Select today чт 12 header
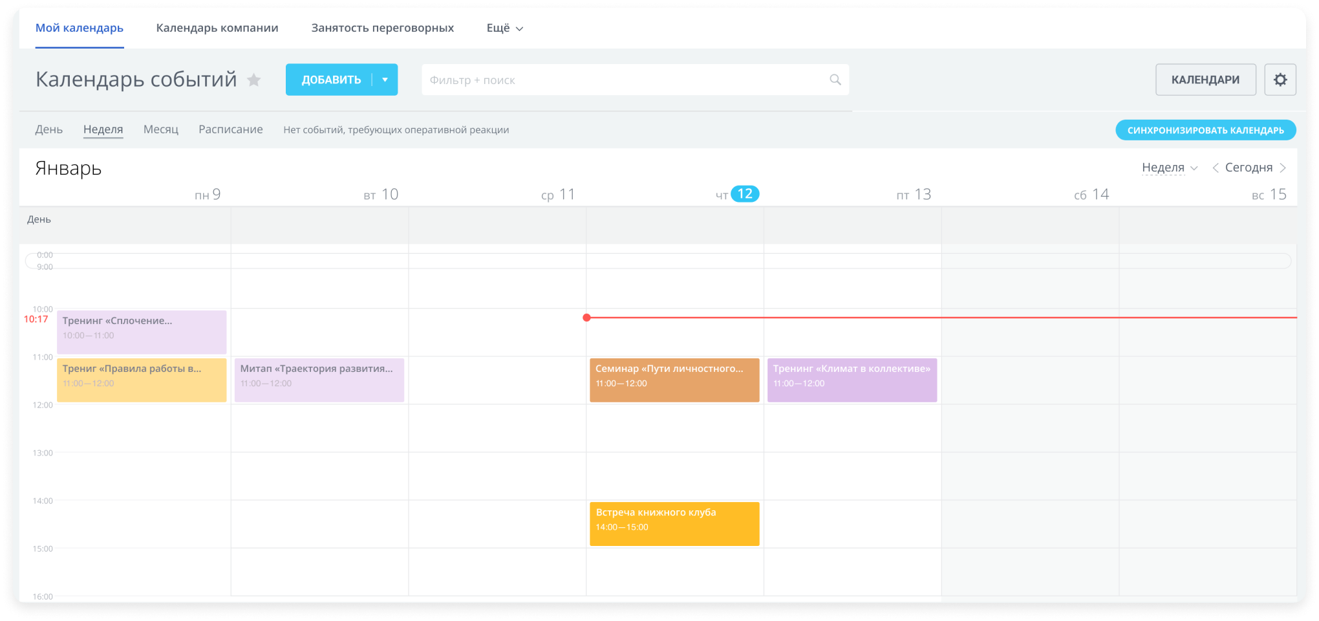 (737, 194)
